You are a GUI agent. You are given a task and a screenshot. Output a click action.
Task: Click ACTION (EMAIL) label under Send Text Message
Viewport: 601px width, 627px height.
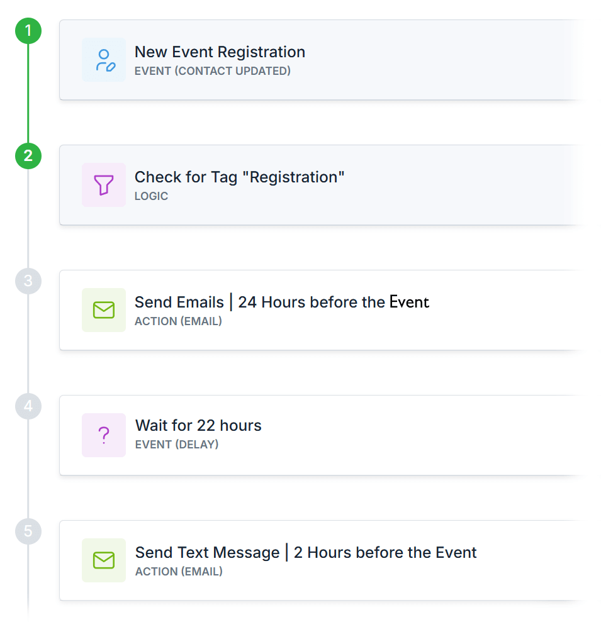click(179, 572)
